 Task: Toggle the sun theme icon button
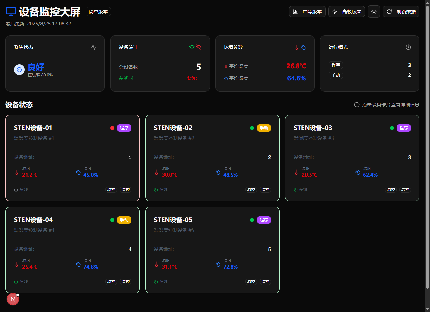[x=374, y=12]
